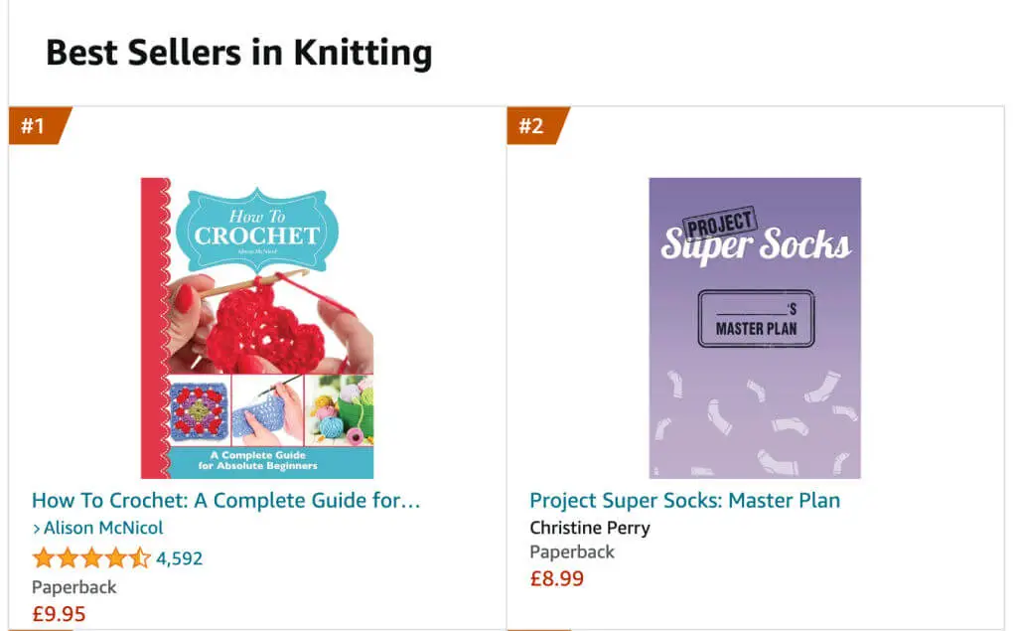1017x631 pixels.
Task: Click the #1 rank badge
Action: [37, 126]
